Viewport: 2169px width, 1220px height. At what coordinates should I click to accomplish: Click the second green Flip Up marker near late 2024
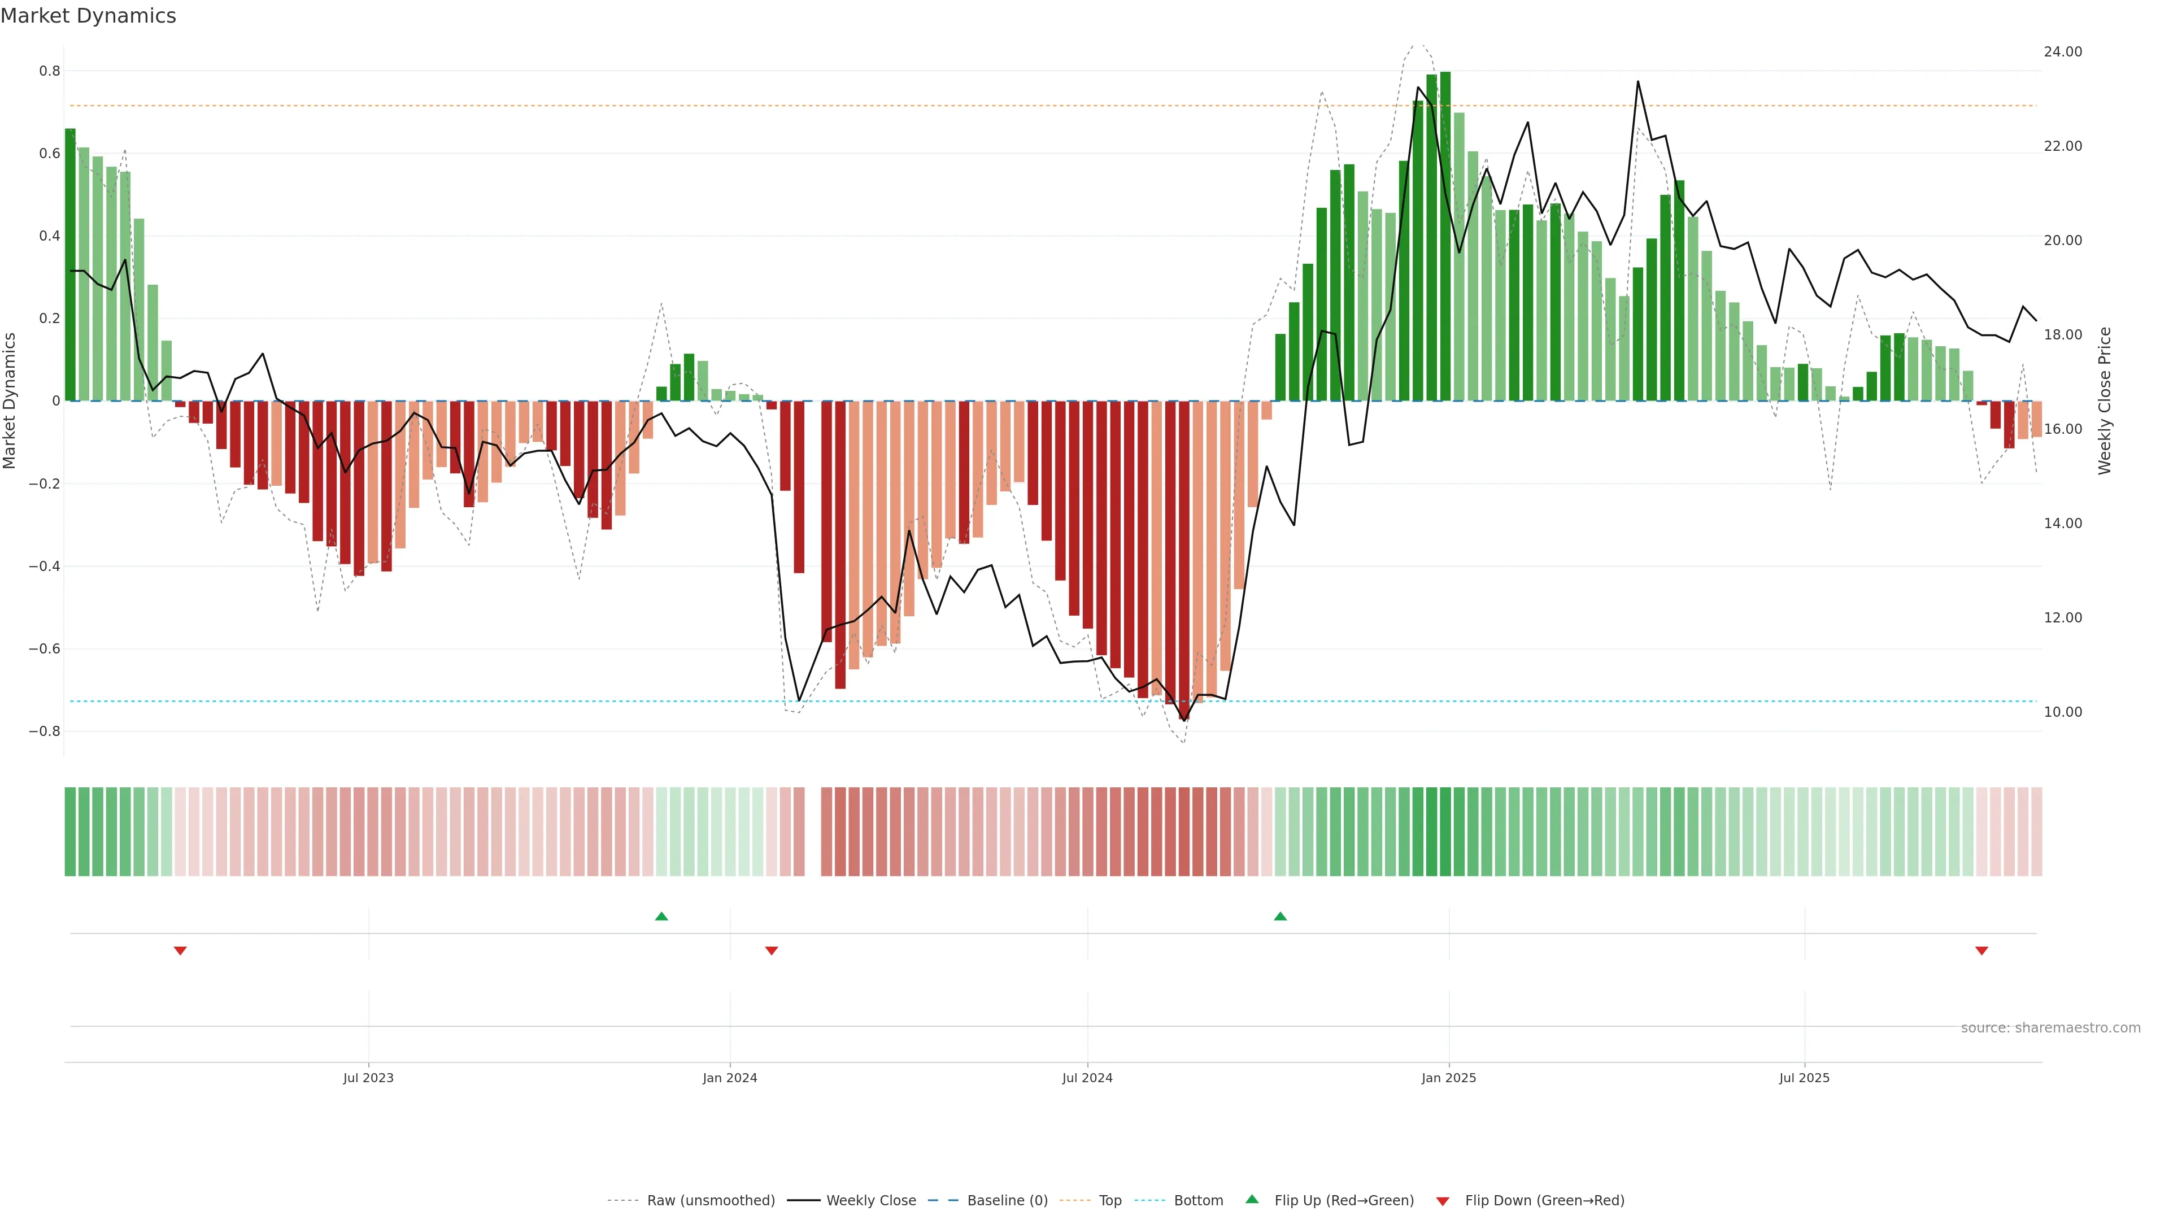(x=1280, y=916)
